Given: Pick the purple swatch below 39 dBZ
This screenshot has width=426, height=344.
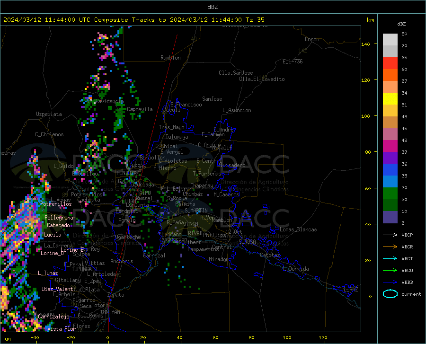Looking at the screenshot, I should (390, 158).
